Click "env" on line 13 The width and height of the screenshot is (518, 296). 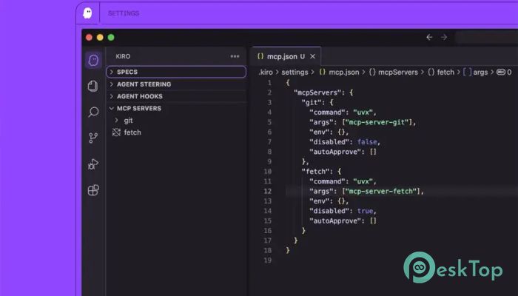[x=319, y=201]
